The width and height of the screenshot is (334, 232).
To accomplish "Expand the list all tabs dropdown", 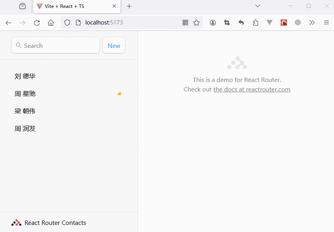I will (x=258, y=6).
